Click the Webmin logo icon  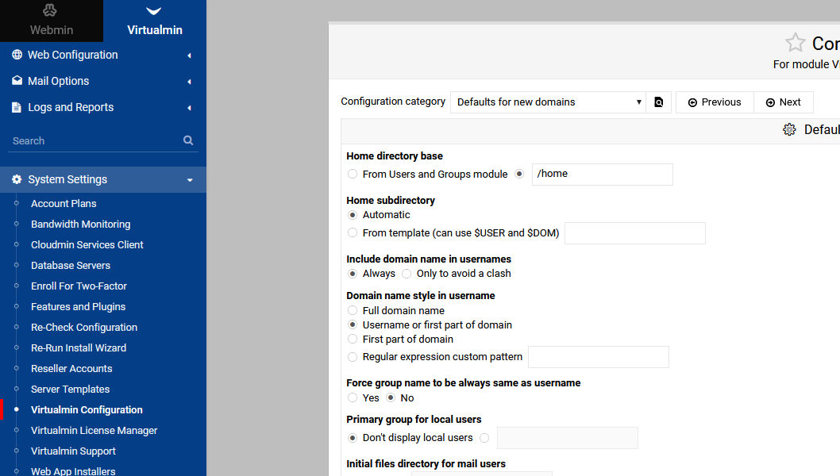pos(50,10)
